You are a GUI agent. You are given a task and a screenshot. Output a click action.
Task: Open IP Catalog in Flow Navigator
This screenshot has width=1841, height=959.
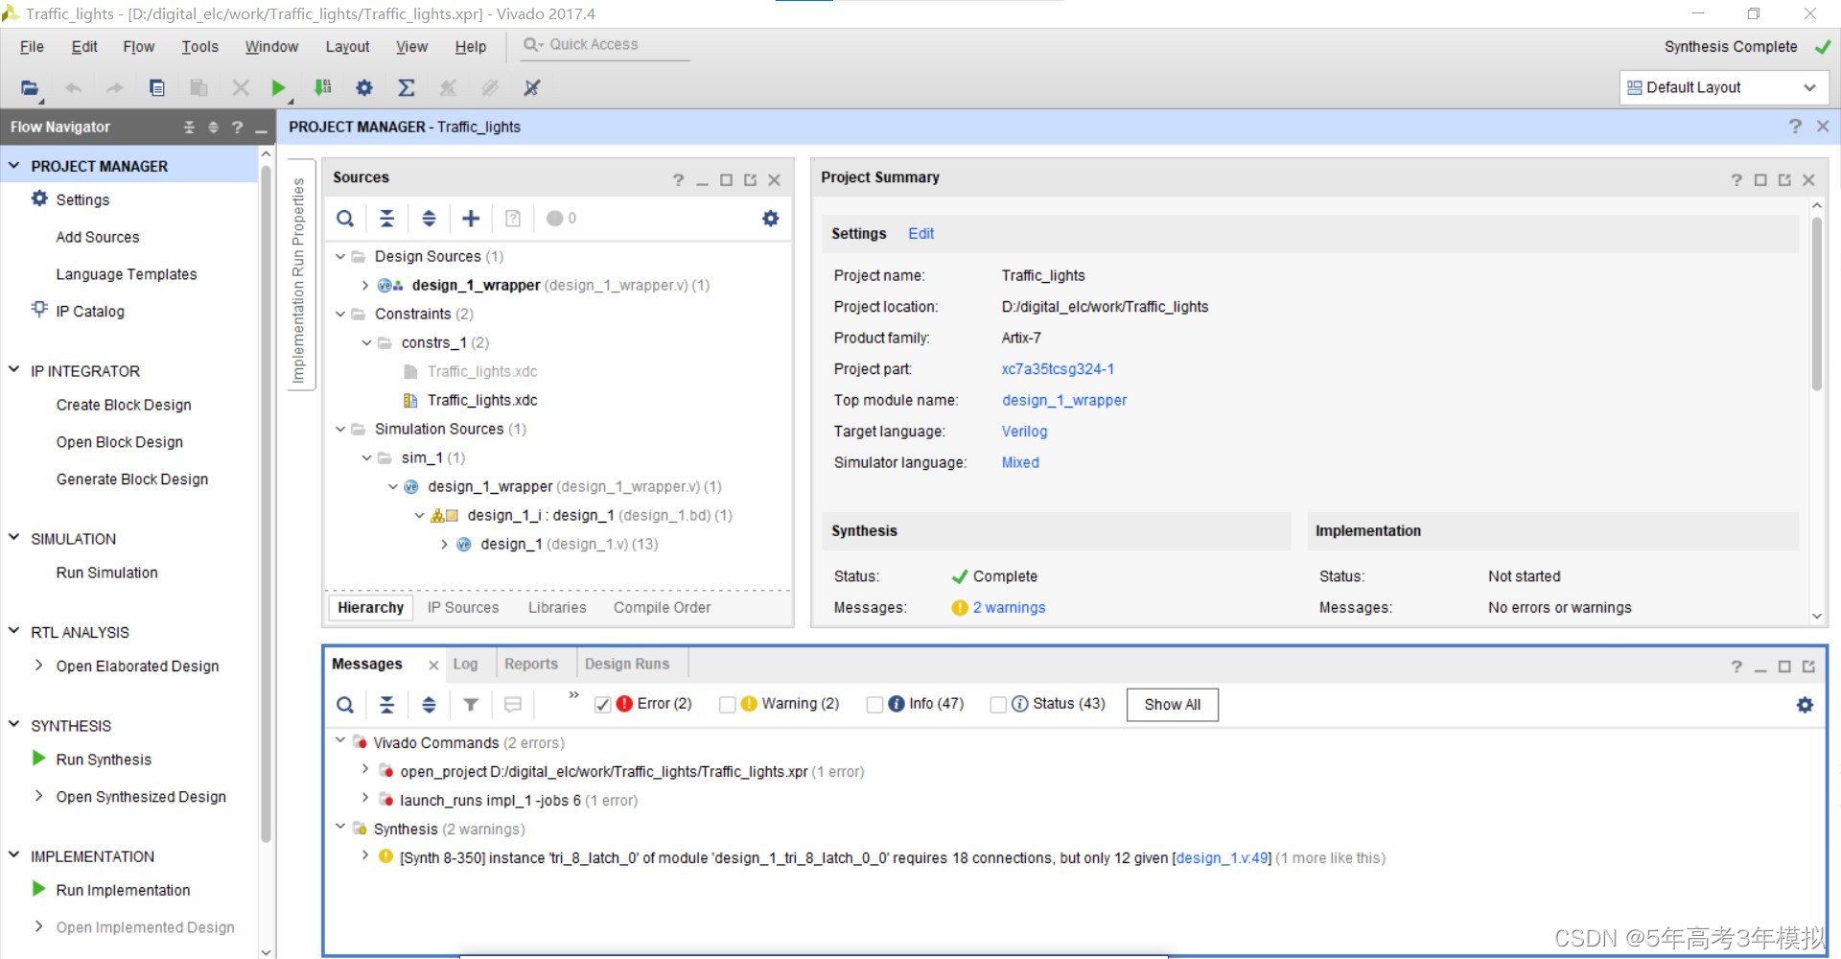click(90, 311)
